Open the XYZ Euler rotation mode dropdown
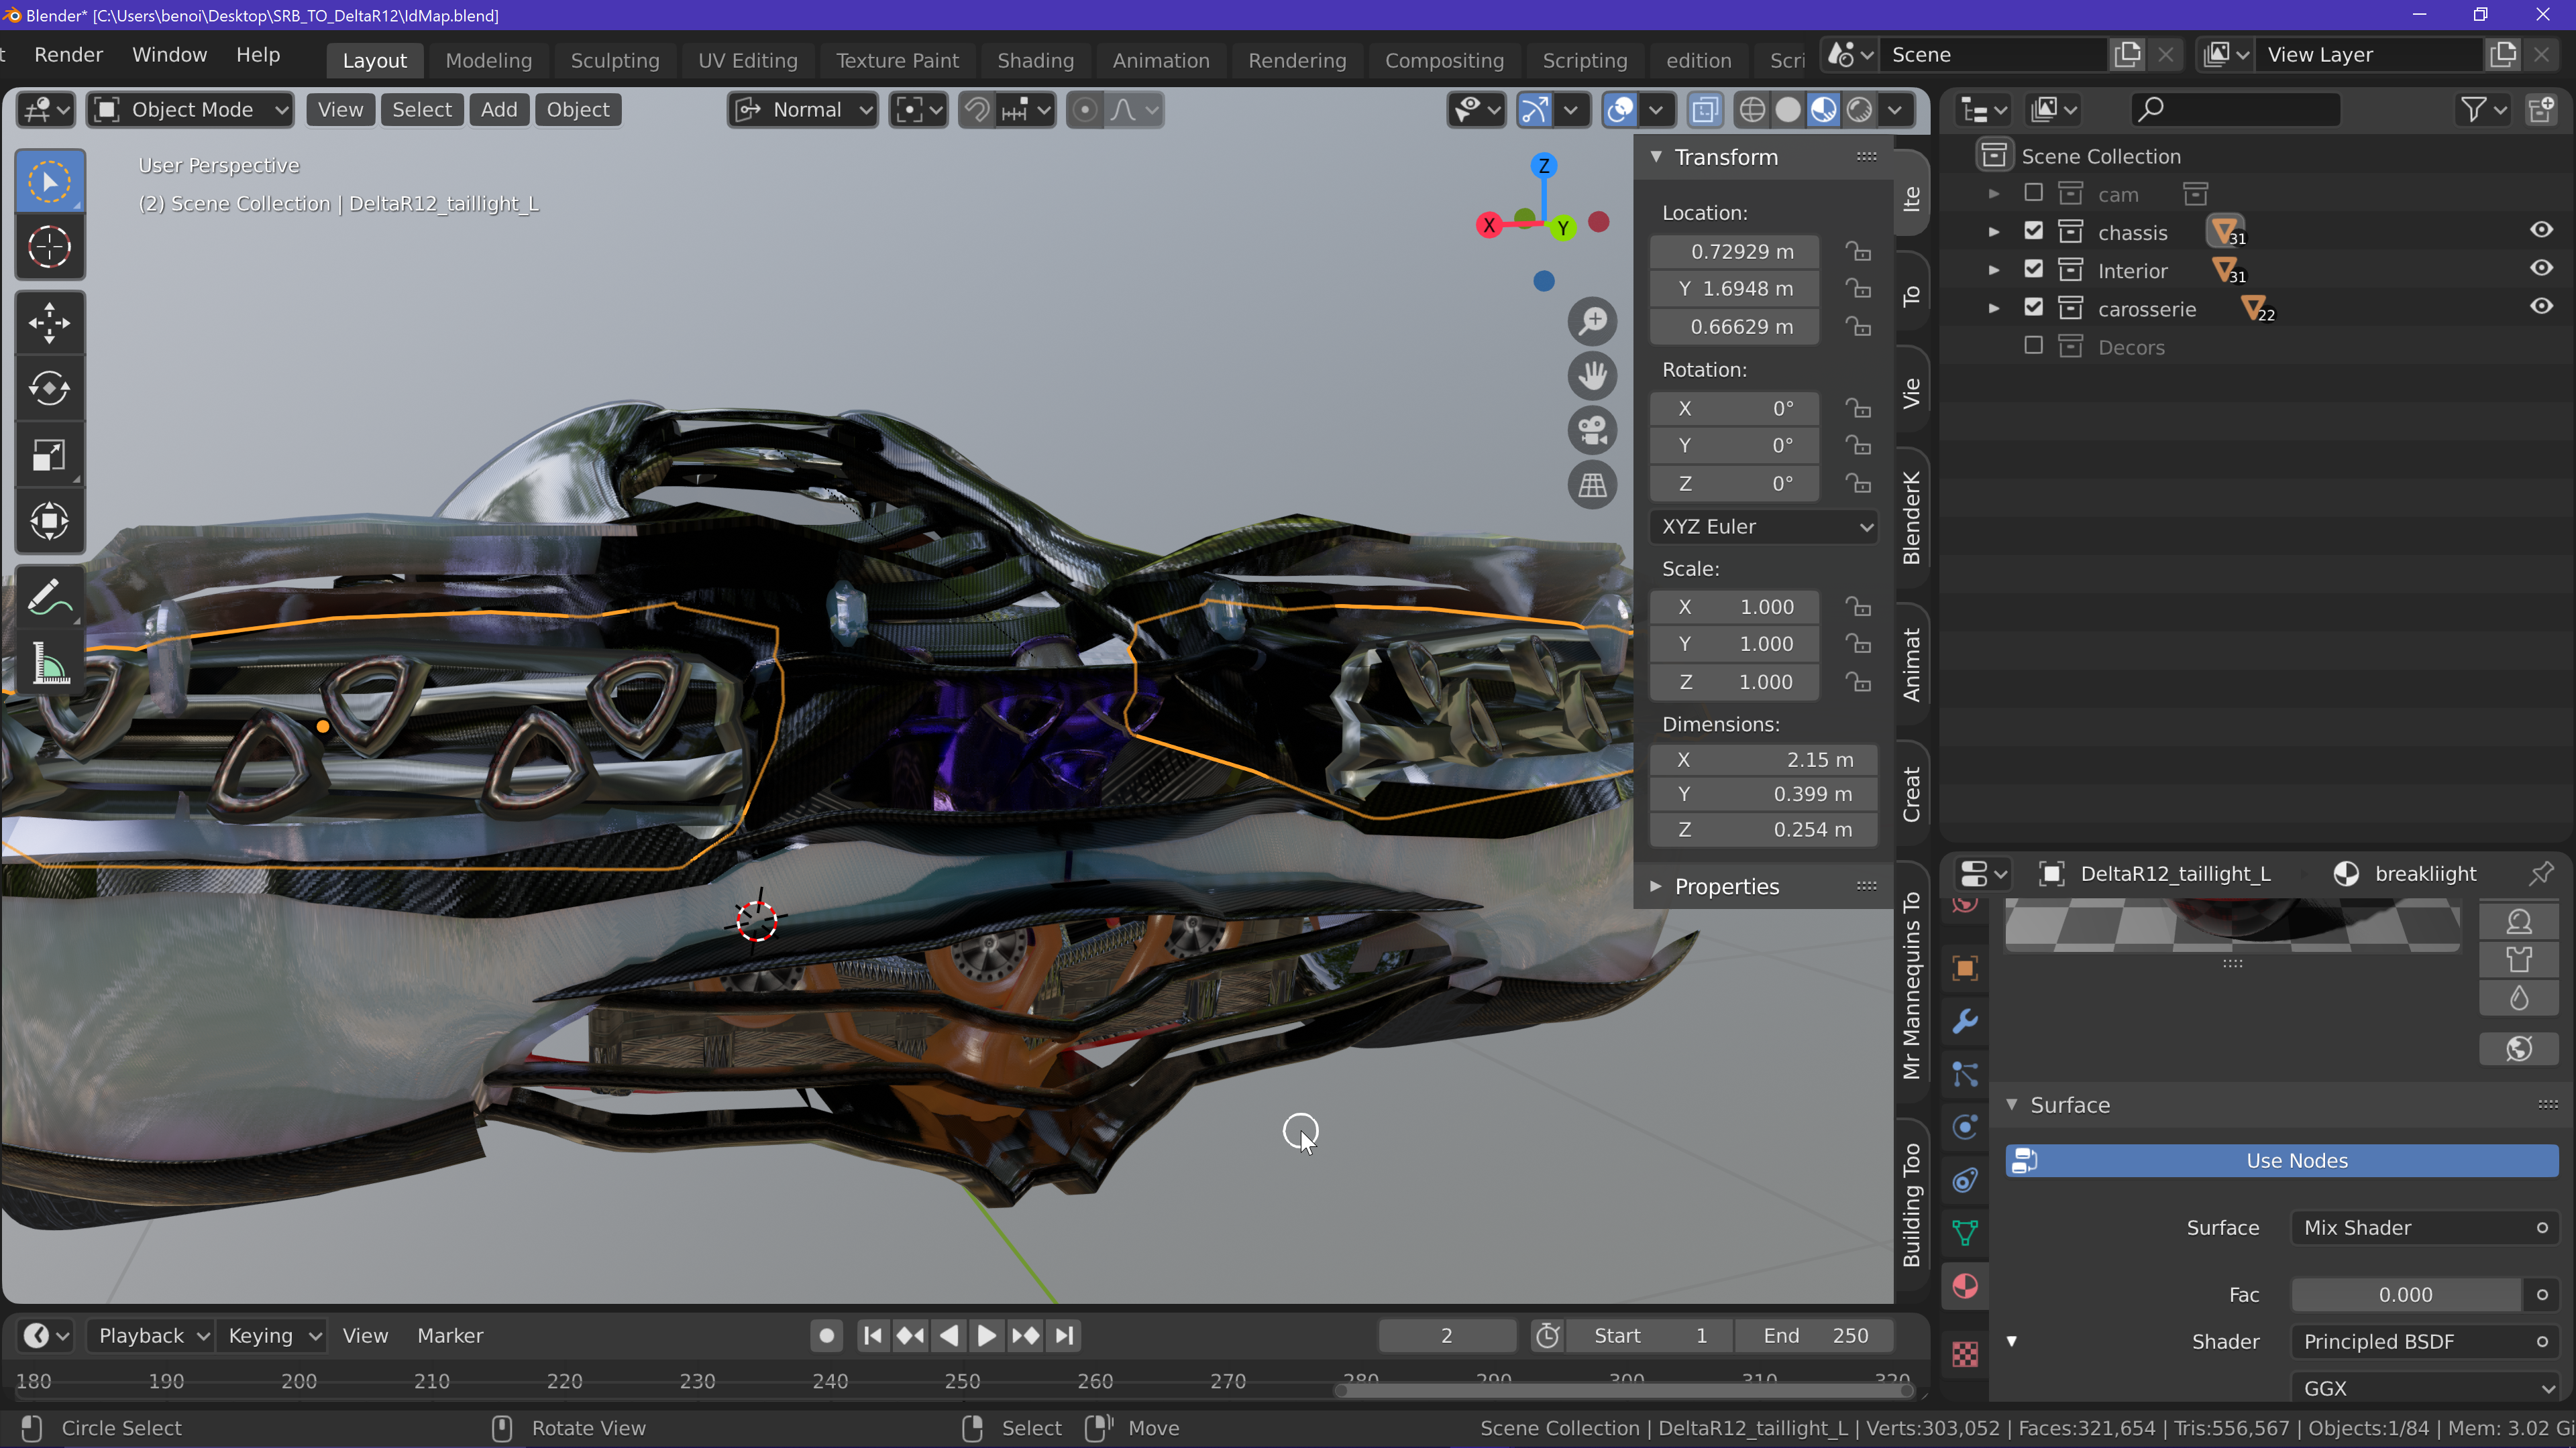Viewport: 2576px width, 1448px height. coord(1764,527)
